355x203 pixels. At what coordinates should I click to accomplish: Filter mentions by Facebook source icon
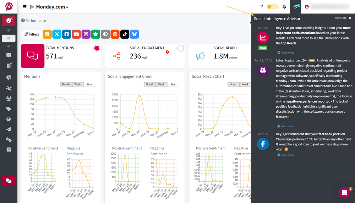click(67, 34)
